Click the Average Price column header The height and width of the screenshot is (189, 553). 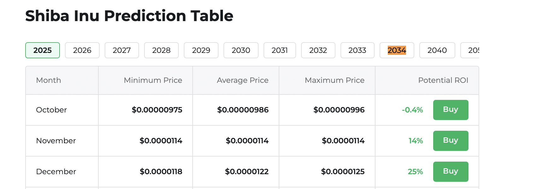click(242, 80)
